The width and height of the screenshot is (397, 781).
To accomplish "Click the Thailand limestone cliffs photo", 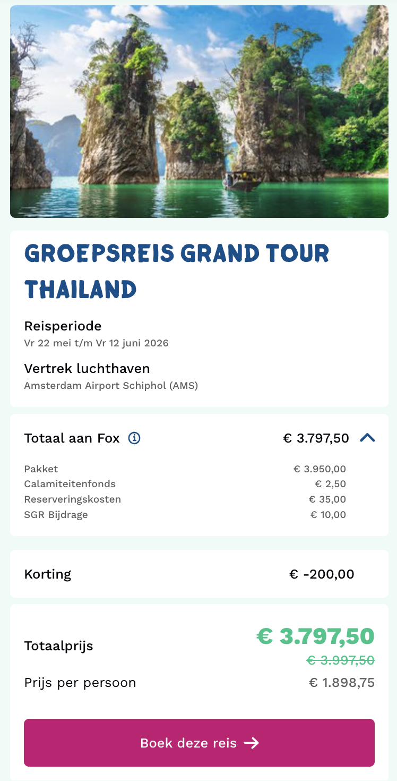I will pyautogui.click(x=199, y=112).
